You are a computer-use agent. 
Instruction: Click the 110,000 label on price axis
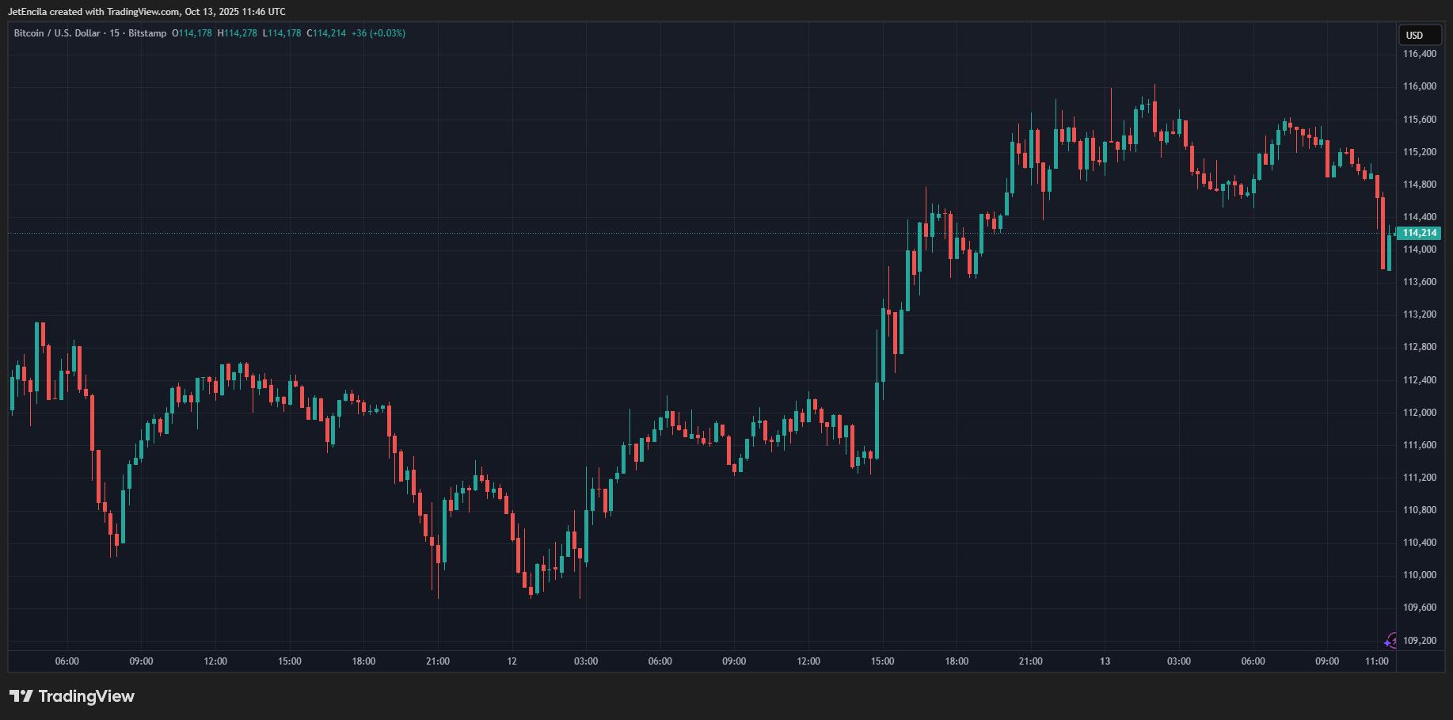click(x=1419, y=575)
